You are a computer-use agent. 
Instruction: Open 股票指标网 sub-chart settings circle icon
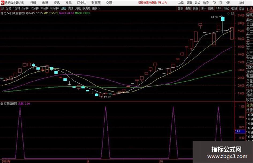[x=2, y=104]
